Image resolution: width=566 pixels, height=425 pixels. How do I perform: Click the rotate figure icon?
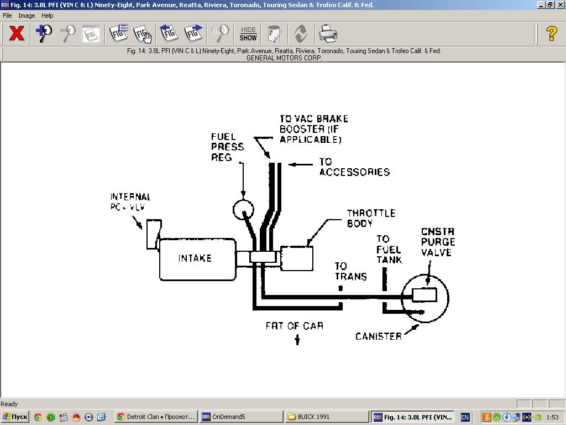[301, 34]
